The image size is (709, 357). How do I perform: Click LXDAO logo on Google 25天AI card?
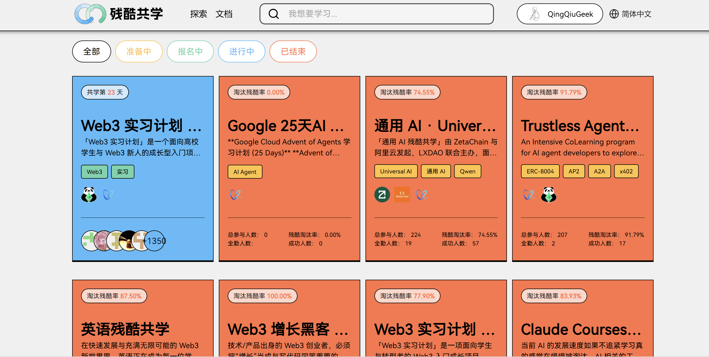(x=236, y=195)
